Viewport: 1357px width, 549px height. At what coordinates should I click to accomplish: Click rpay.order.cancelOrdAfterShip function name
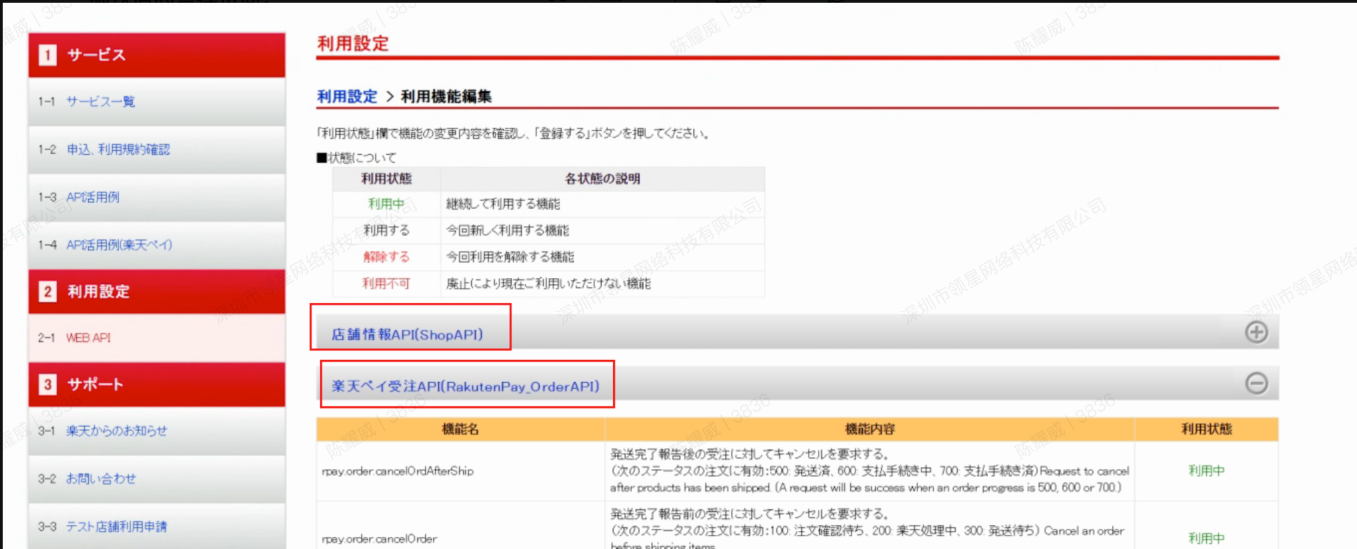[x=398, y=471]
